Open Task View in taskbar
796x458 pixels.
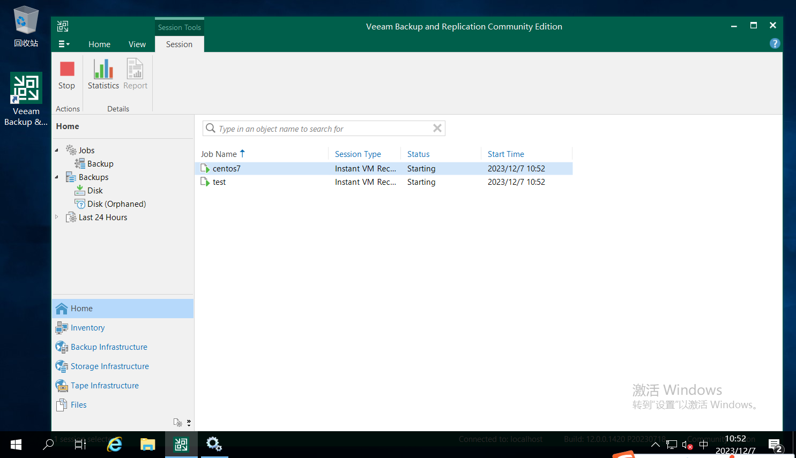(80, 445)
